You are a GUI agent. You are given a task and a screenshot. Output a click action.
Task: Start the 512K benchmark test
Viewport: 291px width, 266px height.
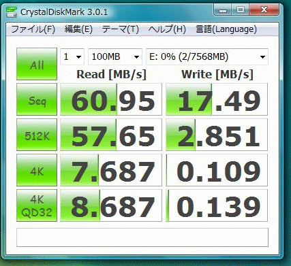[x=37, y=135]
